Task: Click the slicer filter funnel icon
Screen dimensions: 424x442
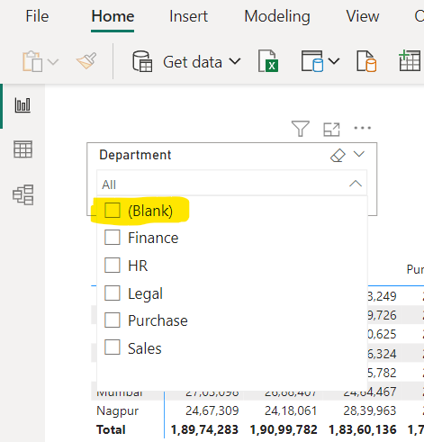Action: (301, 129)
